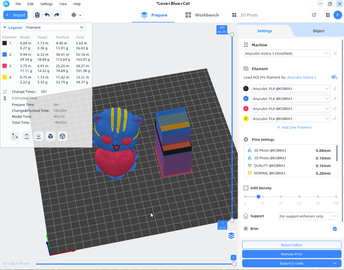
Task: Click the Anycubic Slicer logo icon
Action: pos(6,4)
